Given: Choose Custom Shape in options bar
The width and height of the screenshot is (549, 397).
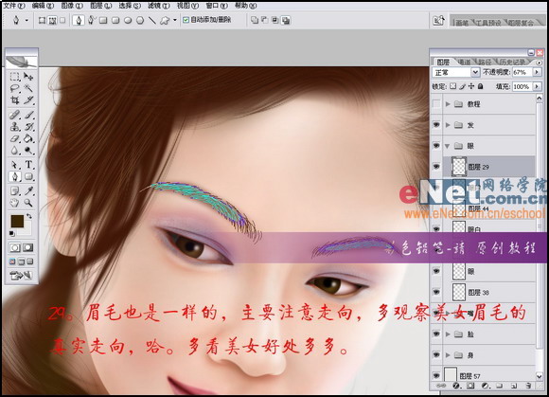Looking at the screenshot, I should click(164, 20).
